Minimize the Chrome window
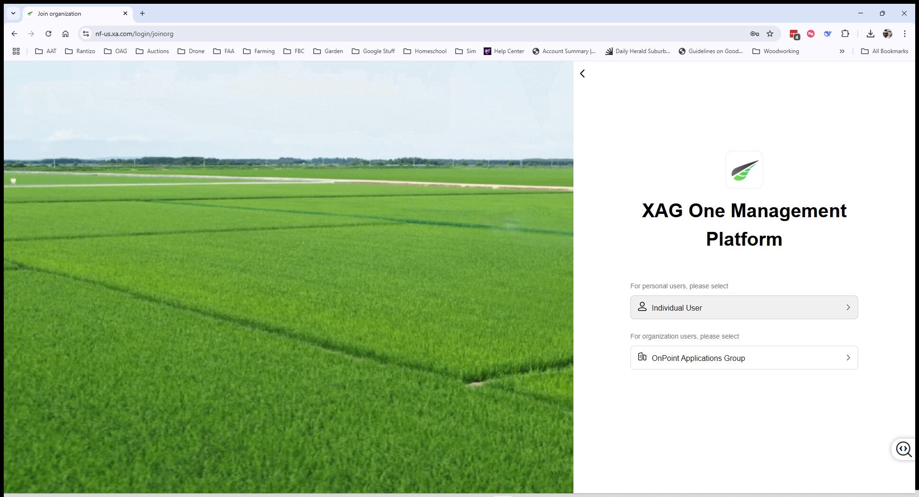This screenshot has height=497, width=919. coord(860,13)
